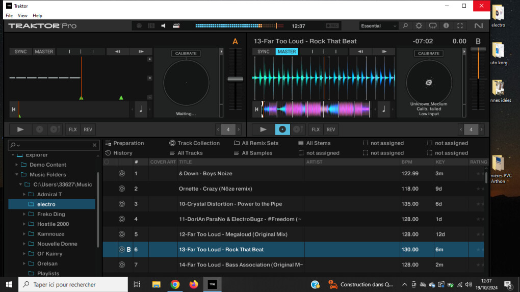Open the Preparation favorite
Screen dimensions: 520x292
125,143
